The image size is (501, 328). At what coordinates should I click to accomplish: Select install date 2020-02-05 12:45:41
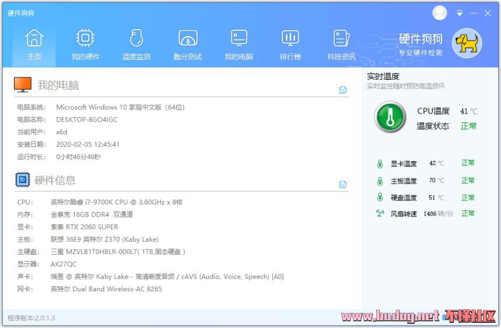point(88,144)
